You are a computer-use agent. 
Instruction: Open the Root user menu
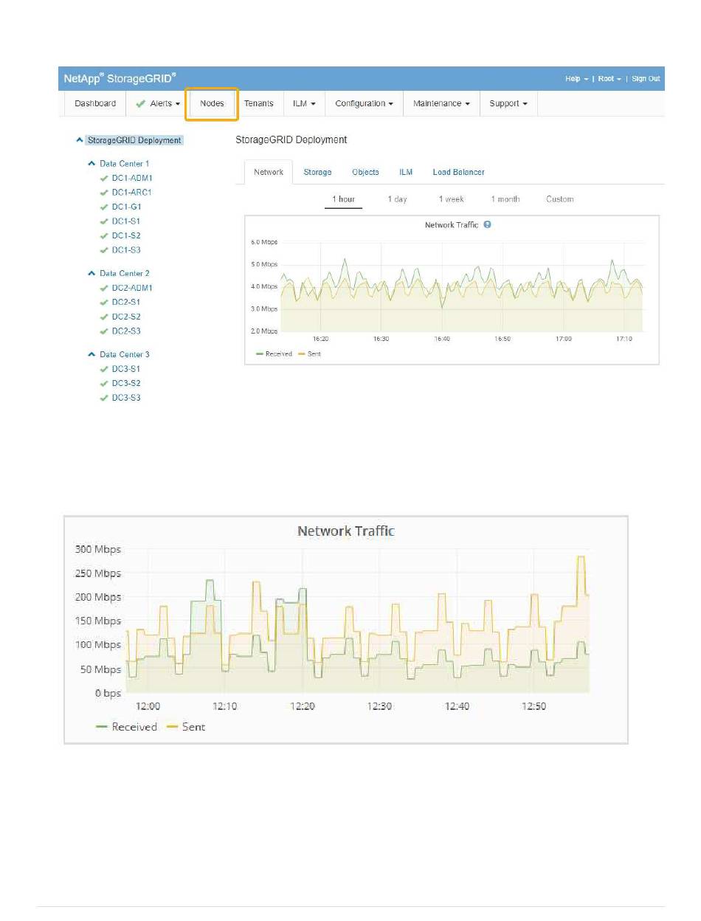pyautogui.click(x=609, y=79)
